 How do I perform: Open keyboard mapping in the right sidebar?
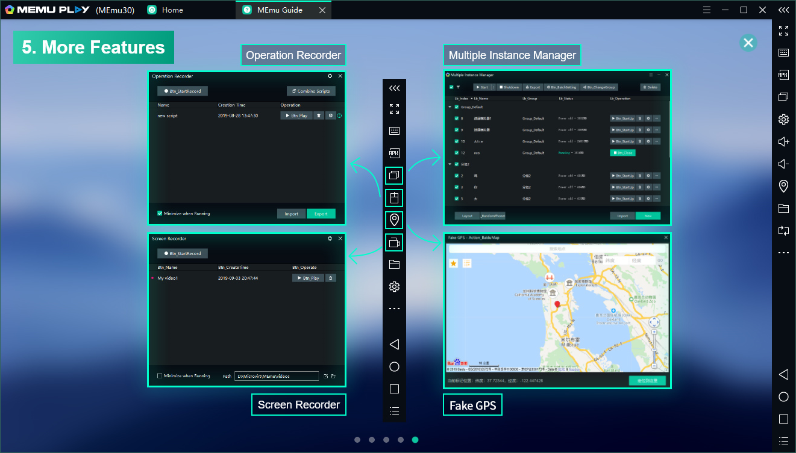click(783, 52)
